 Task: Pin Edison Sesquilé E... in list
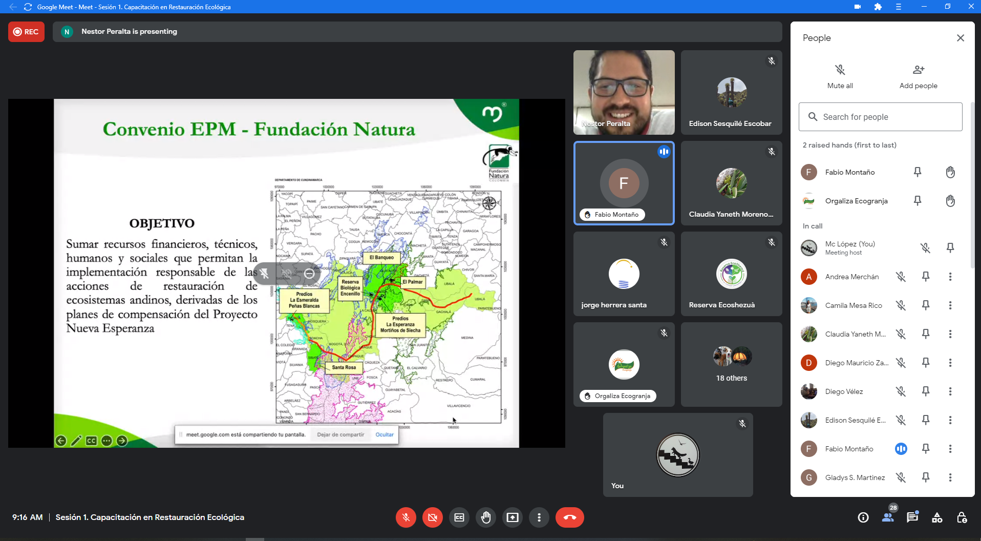pos(926,420)
